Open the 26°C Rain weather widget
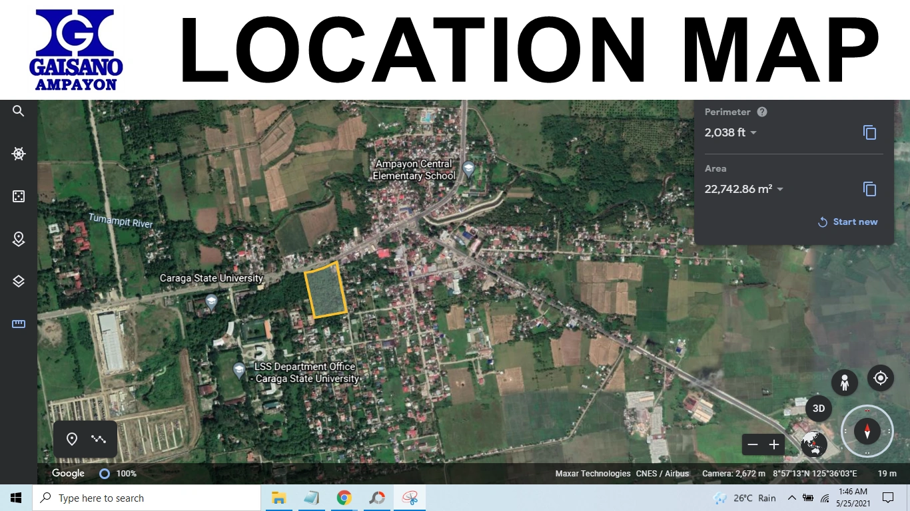Viewport: 910px width, 511px height. click(x=745, y=498)
